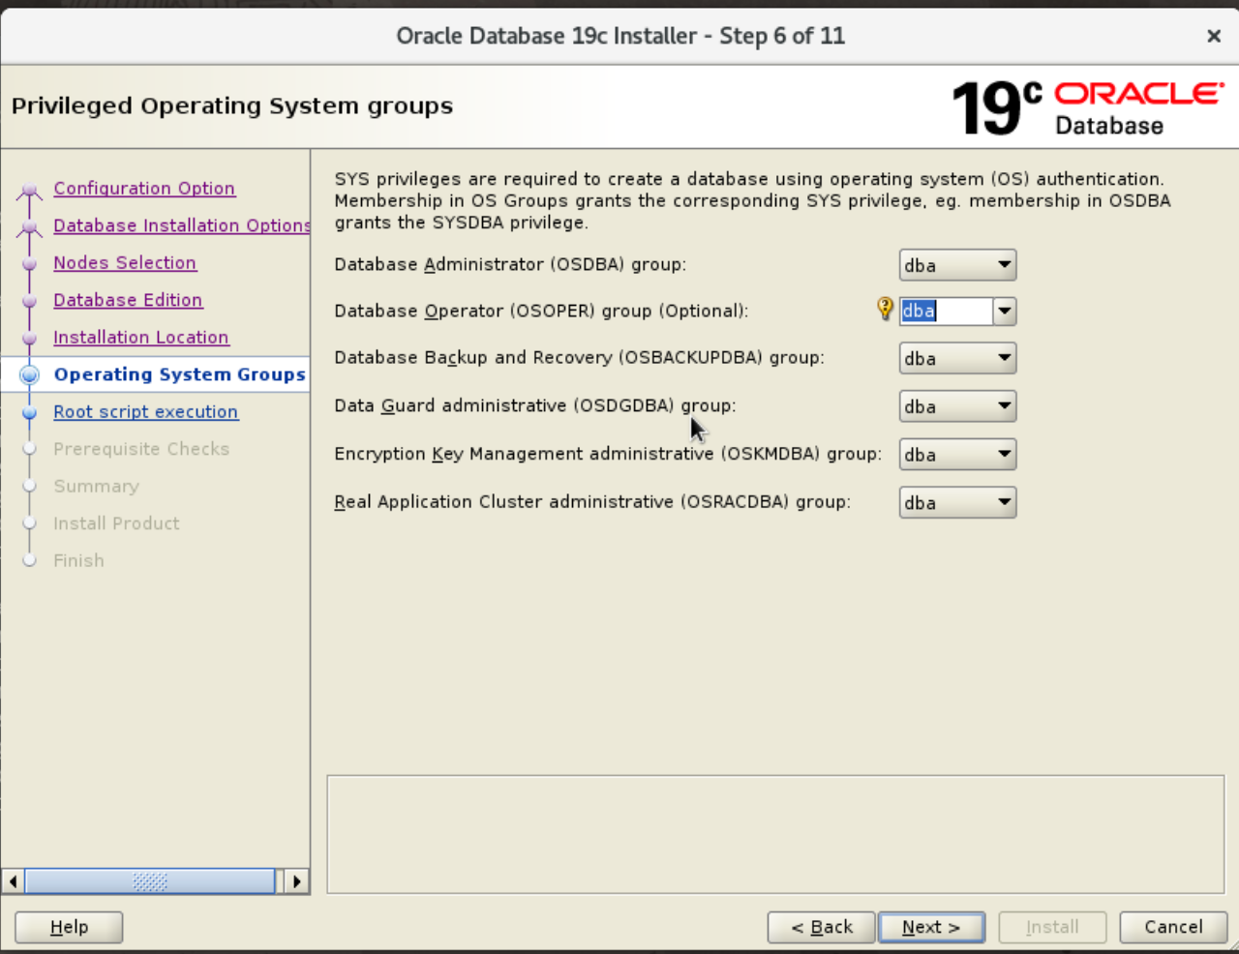Open the Nodes Selection step
Viewport: 1239px width, 954px height.
click(x=125, y=262)
